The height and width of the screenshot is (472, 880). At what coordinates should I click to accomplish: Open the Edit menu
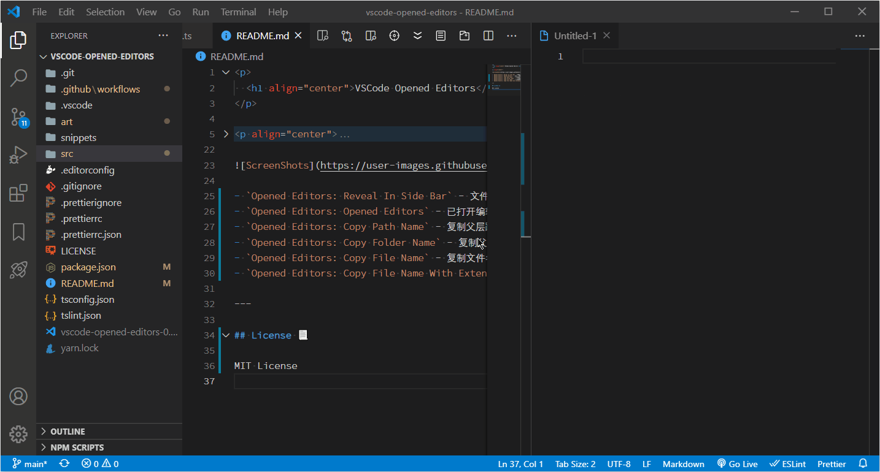point(66,12)
